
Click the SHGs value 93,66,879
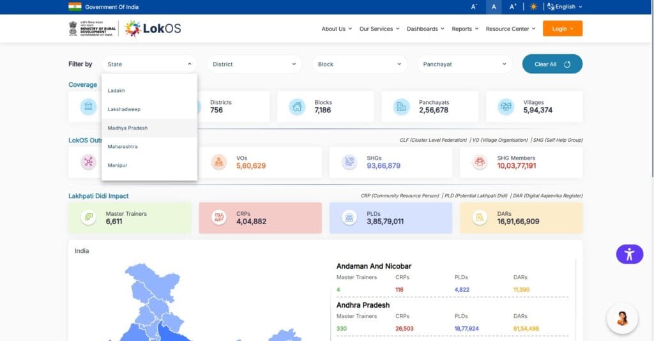pos(383,166)
